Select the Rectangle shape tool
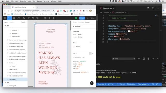Viewport: 166px width, 93px height. 19,18
